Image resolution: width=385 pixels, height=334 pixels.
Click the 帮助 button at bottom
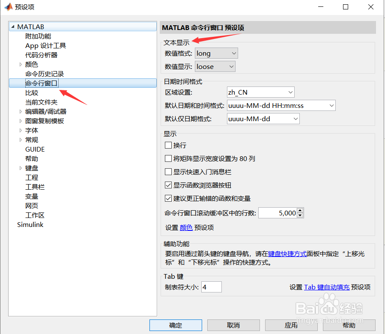[x=349, y=325]
